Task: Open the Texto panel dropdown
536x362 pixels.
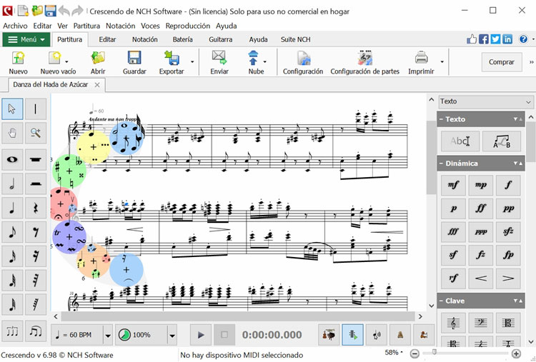Action: click(x=486, y=101)
